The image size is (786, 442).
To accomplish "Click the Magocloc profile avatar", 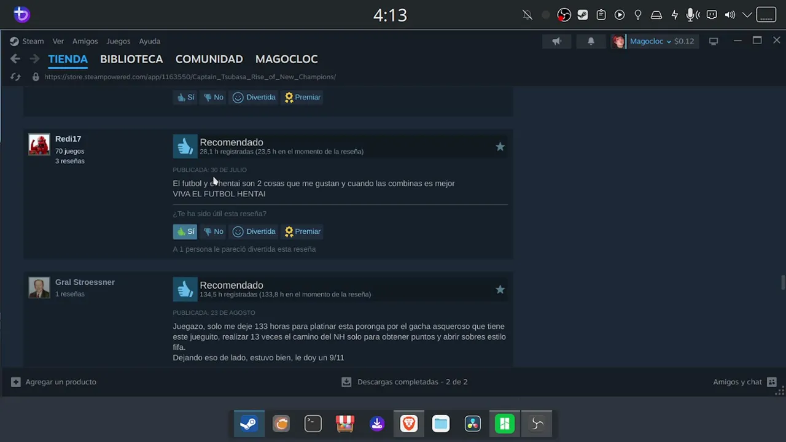I will 618,41.
